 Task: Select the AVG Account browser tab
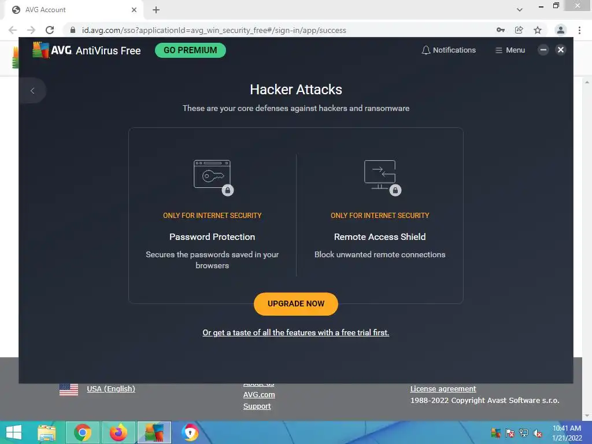pyautogui.click(x=73, y=10)
